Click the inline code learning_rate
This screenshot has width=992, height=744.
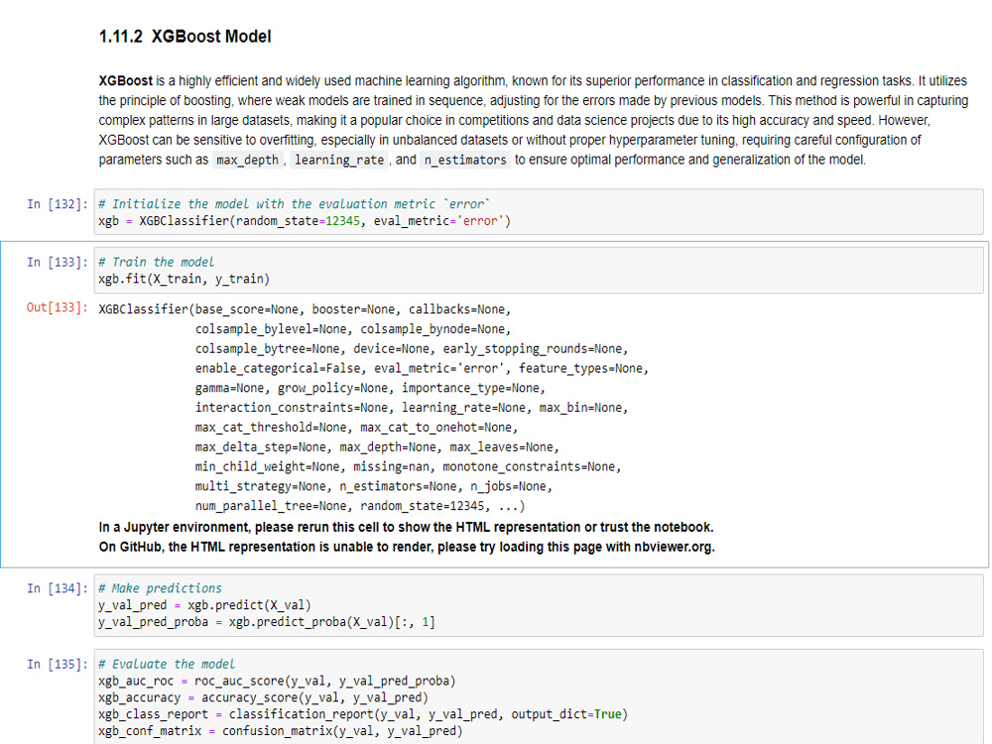coord(339,160)
